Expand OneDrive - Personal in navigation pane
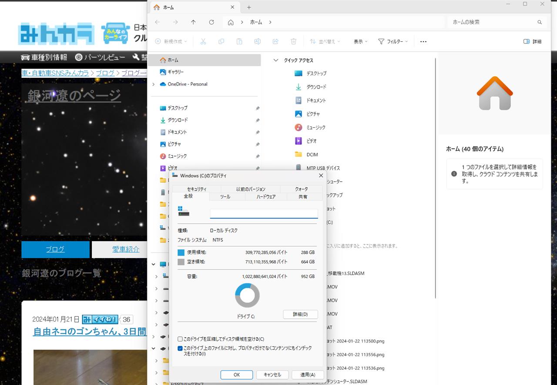 (x=154, y=84)
